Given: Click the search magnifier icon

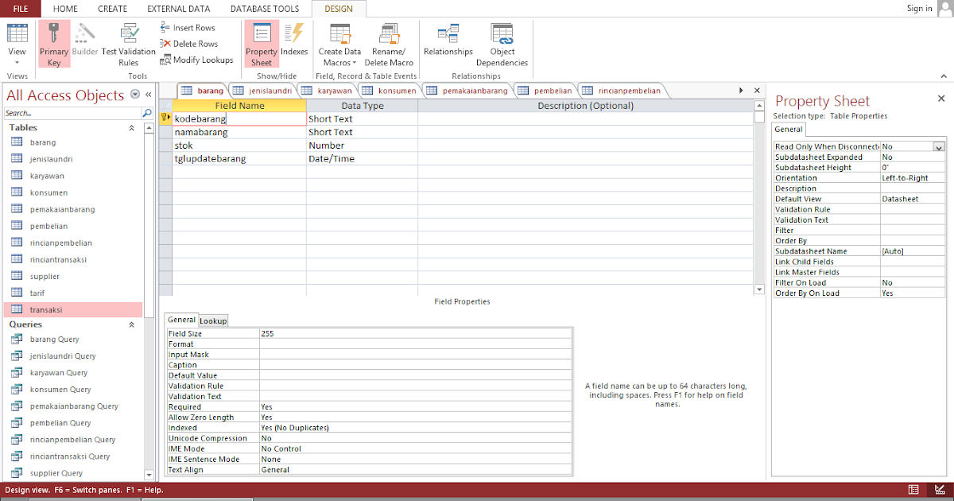Looking at the screenshot, I should [147, 114].
